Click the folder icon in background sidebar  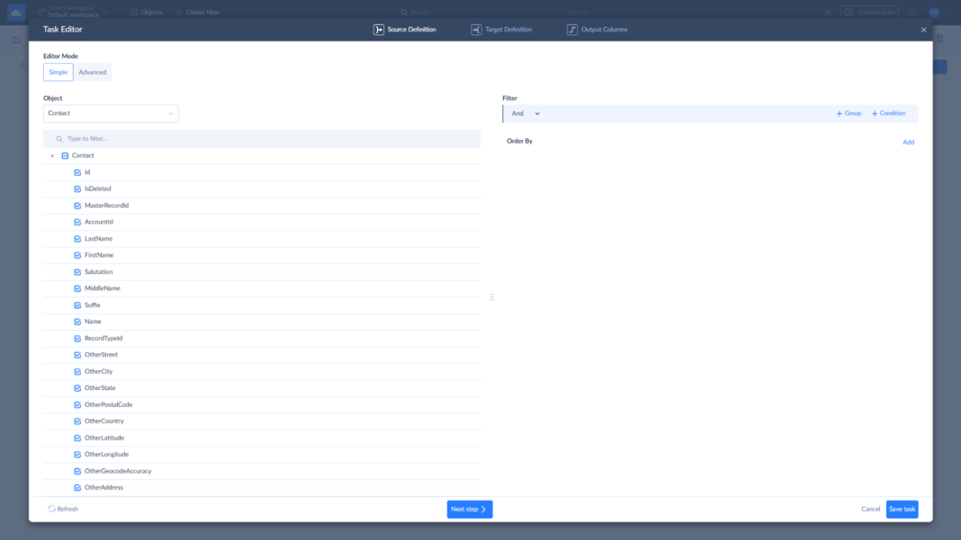(16, 40)
